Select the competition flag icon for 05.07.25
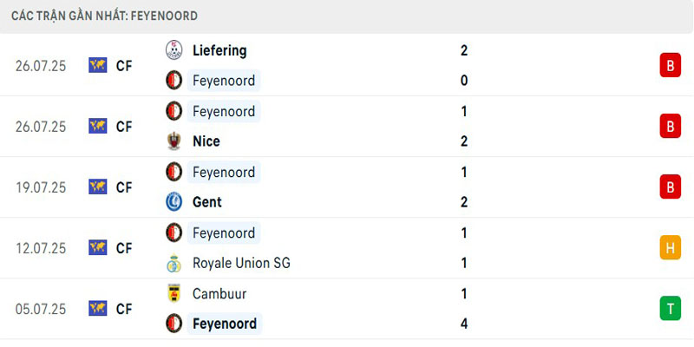 [x=97, y=308]
